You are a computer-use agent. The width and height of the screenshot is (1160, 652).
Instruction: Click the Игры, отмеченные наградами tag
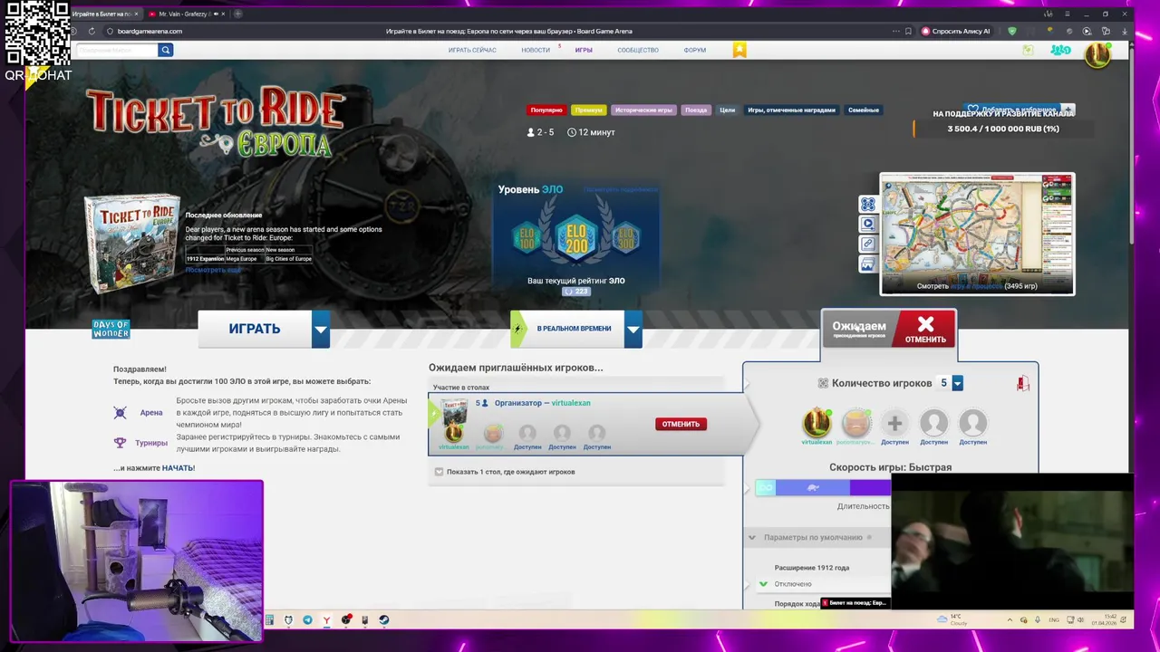[x=791, y=110]
